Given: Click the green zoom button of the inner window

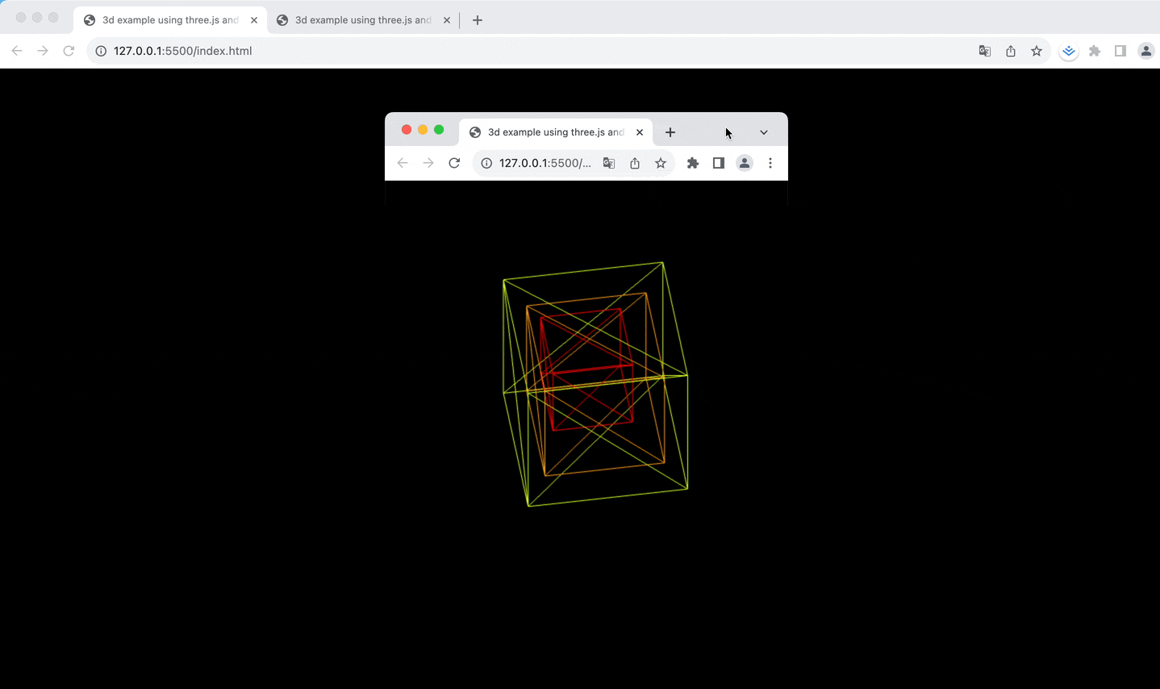Looking at the screenshot, I should [438, 129].
